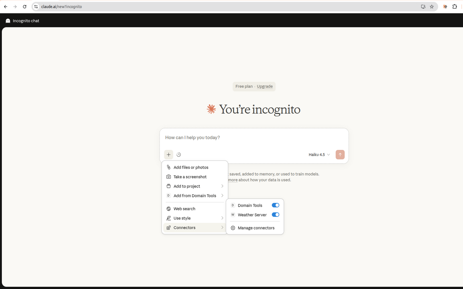Select Take a screenshot
This screenshot has height=289, width=463.
pyautogui.click(x=195, y=177)
